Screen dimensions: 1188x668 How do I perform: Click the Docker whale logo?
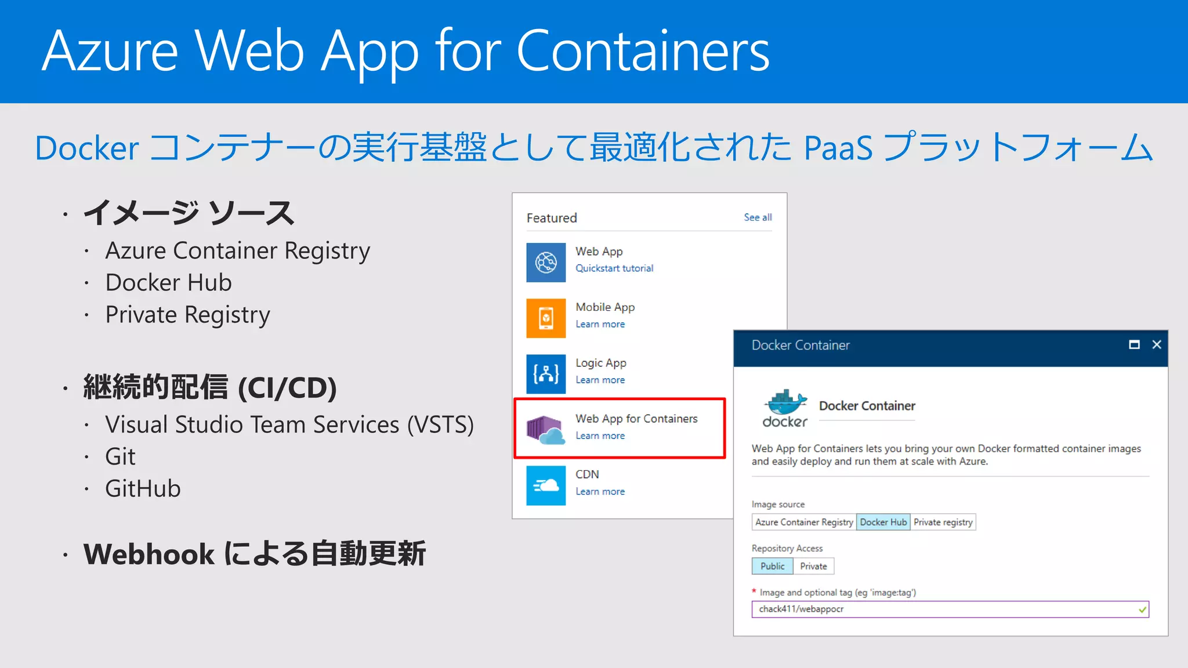coord(785,409)
